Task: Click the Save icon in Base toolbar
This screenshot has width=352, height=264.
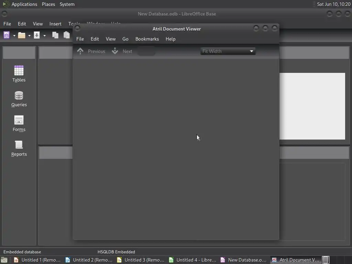Action: [36, 35]
